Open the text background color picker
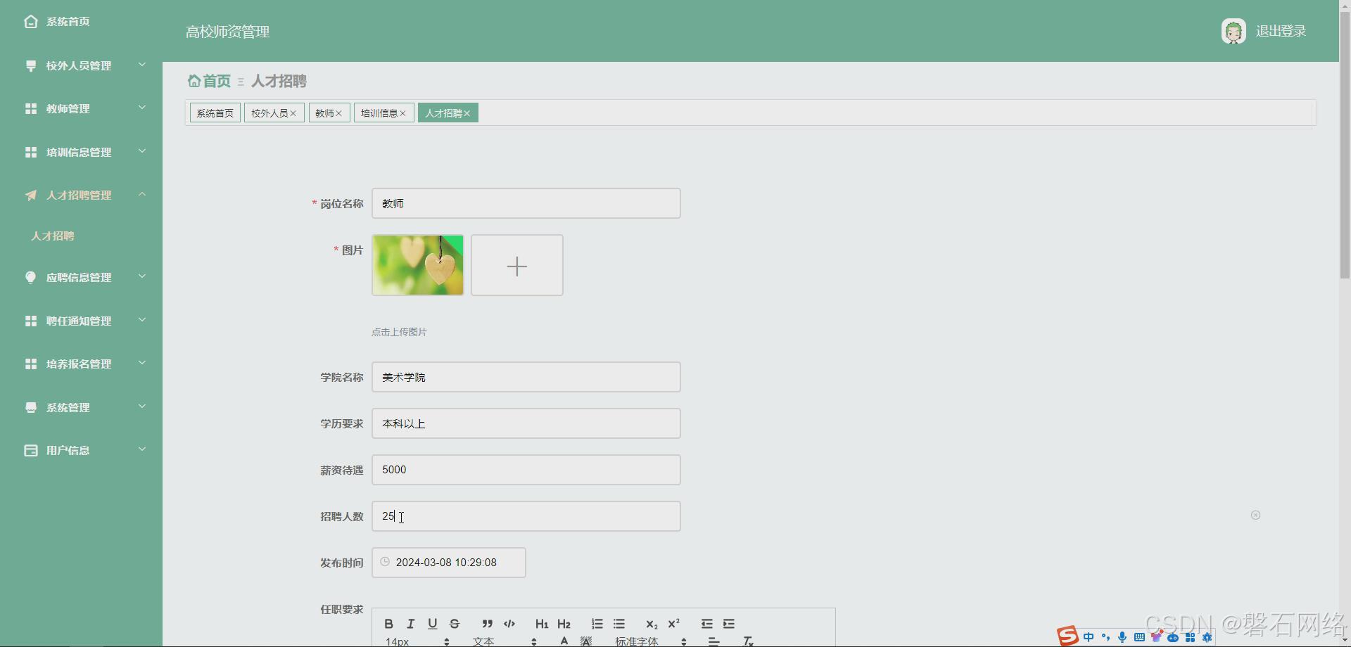 click(x=586, y=641)
